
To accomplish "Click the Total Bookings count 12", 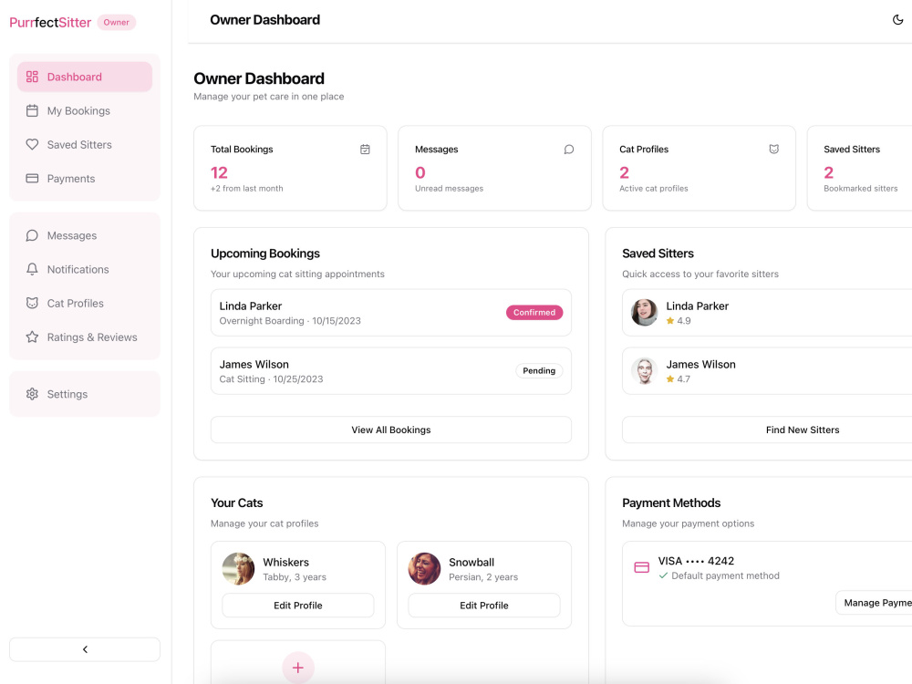I will (219, 172).
